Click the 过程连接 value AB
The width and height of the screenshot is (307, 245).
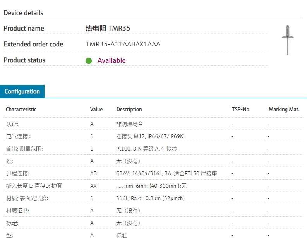tap(93, 173)
